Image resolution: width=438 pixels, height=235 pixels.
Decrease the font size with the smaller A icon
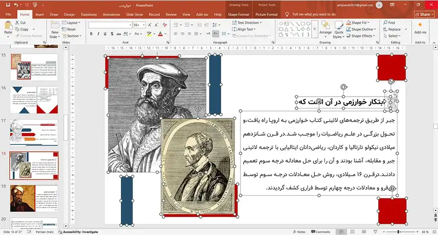pyautogui.click(x=156, y=25)
